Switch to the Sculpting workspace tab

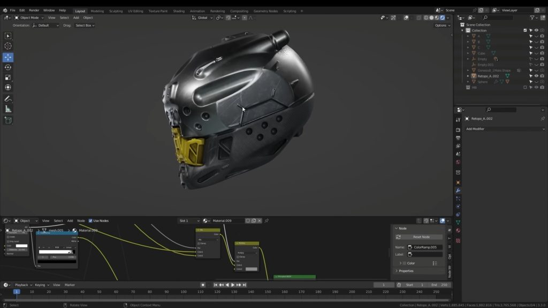[115, 11]
